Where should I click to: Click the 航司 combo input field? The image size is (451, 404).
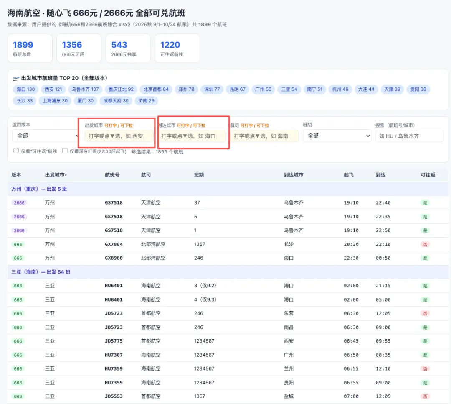264,136
